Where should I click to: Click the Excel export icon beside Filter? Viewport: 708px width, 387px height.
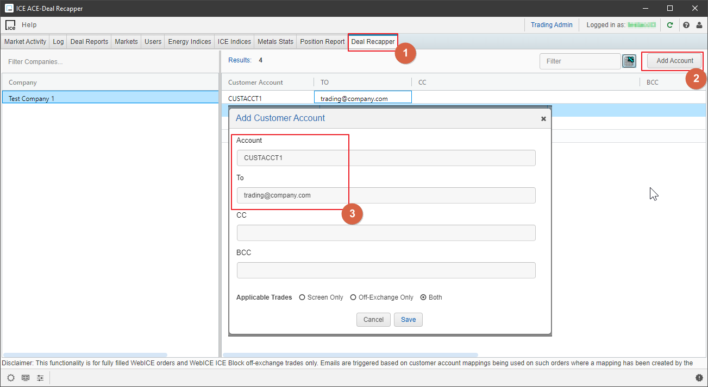629,61
